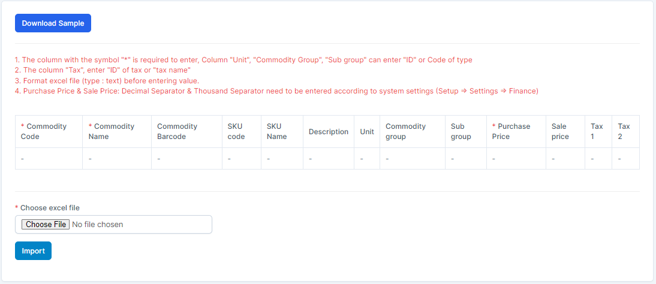Click the Unit column header
This screenshot has height=284, width=656.
pyautogui.click(x=367, y=132)
